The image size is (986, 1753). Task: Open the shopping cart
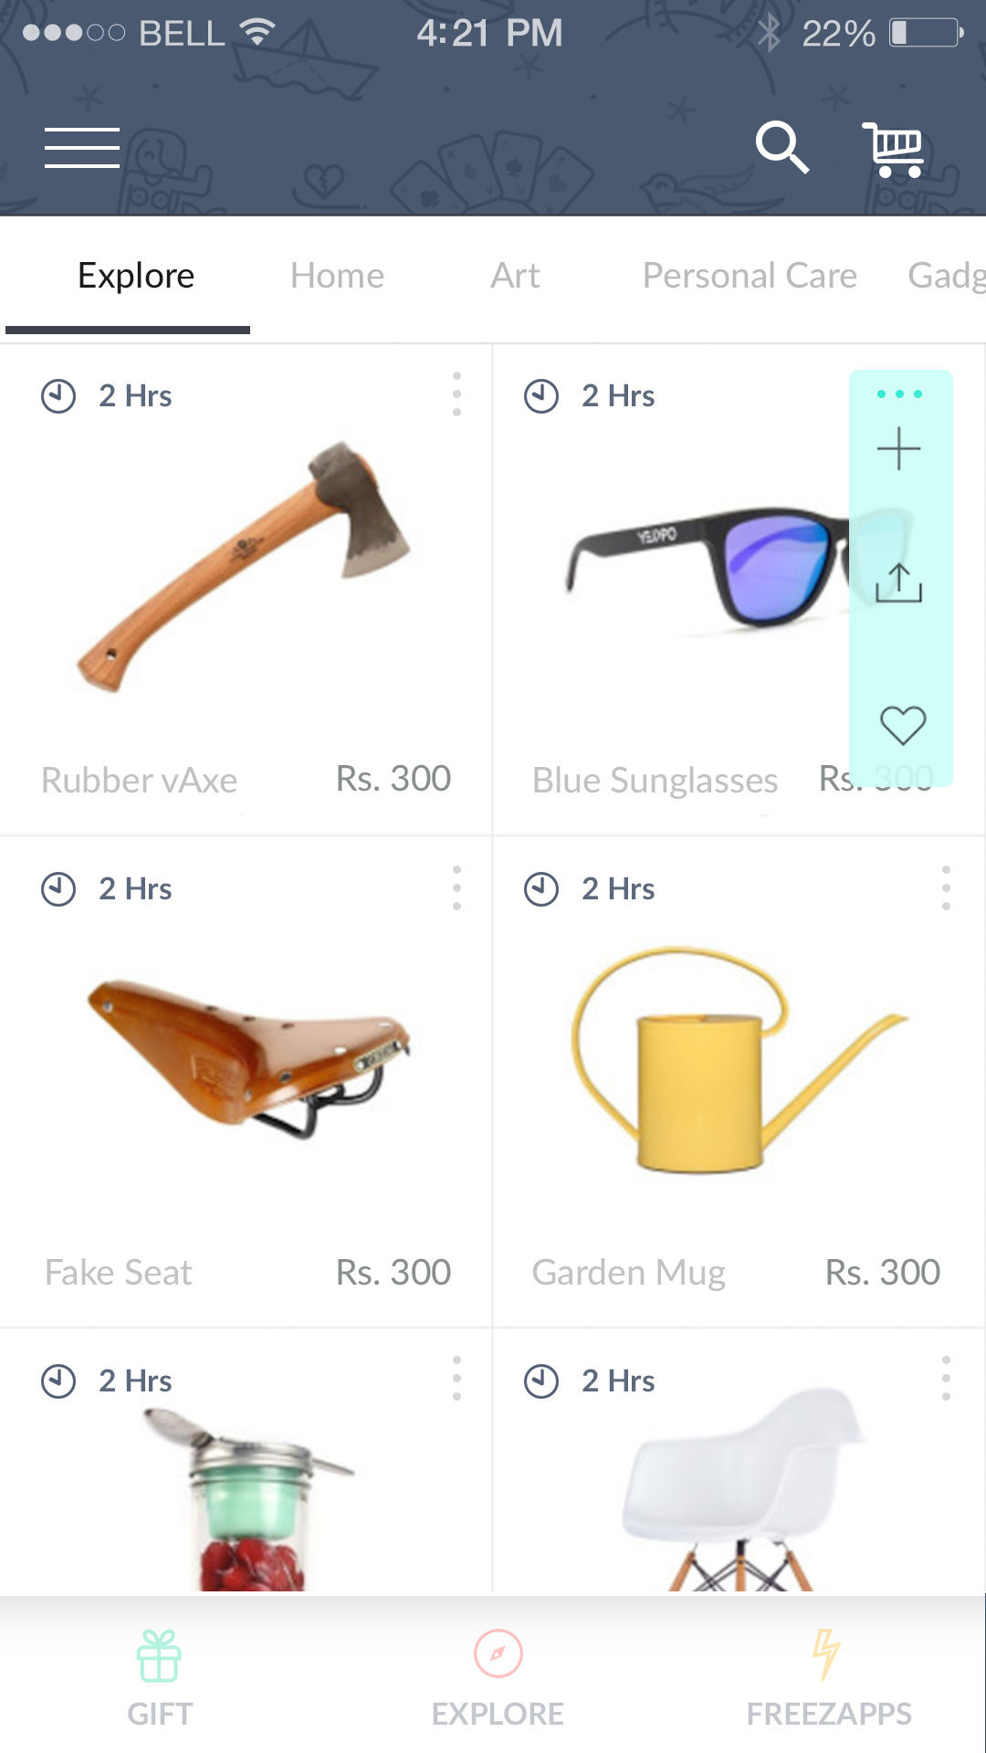894,149
